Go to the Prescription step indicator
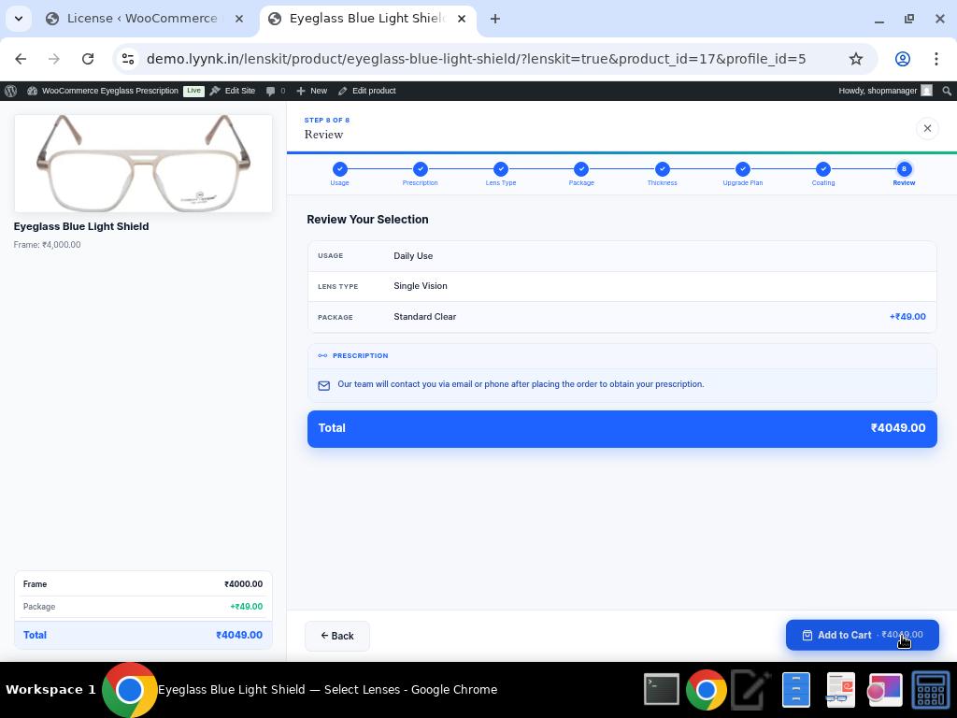 click(421, 169)
